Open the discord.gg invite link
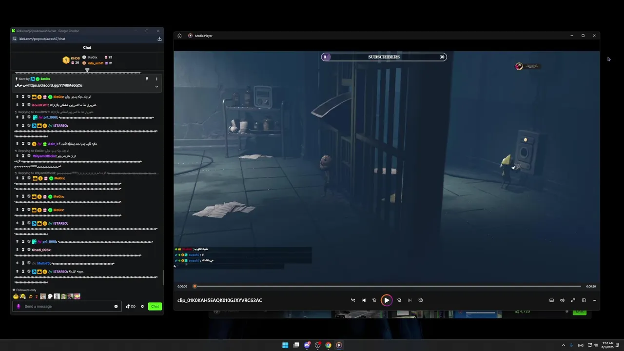 [55, 85]
